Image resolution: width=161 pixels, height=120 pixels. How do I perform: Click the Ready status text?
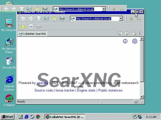click(21, 101)
